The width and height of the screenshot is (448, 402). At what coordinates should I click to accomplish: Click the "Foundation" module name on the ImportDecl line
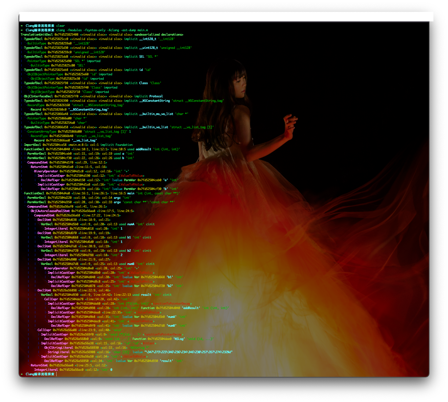pos(124,145)
